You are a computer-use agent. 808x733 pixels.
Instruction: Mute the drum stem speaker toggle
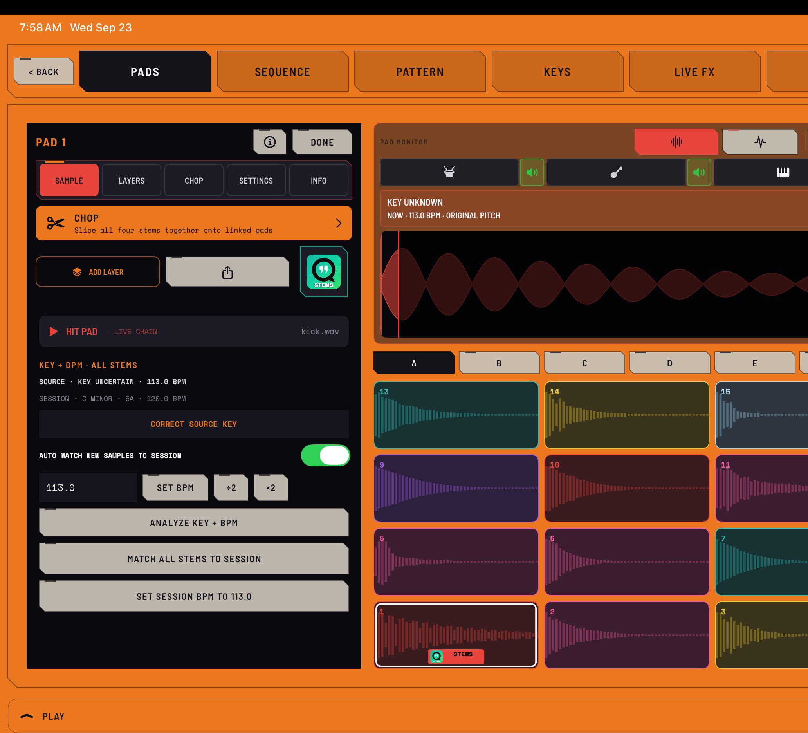click(532, 172)
